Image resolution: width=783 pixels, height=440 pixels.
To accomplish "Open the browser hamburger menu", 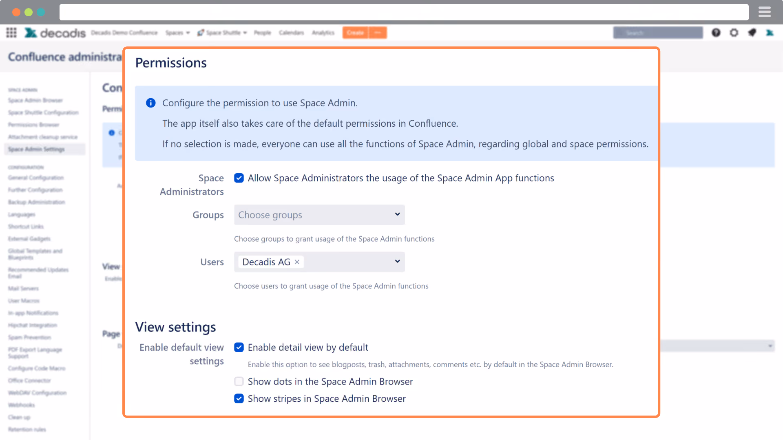I will pyautogui.click(x=765, y=12).
